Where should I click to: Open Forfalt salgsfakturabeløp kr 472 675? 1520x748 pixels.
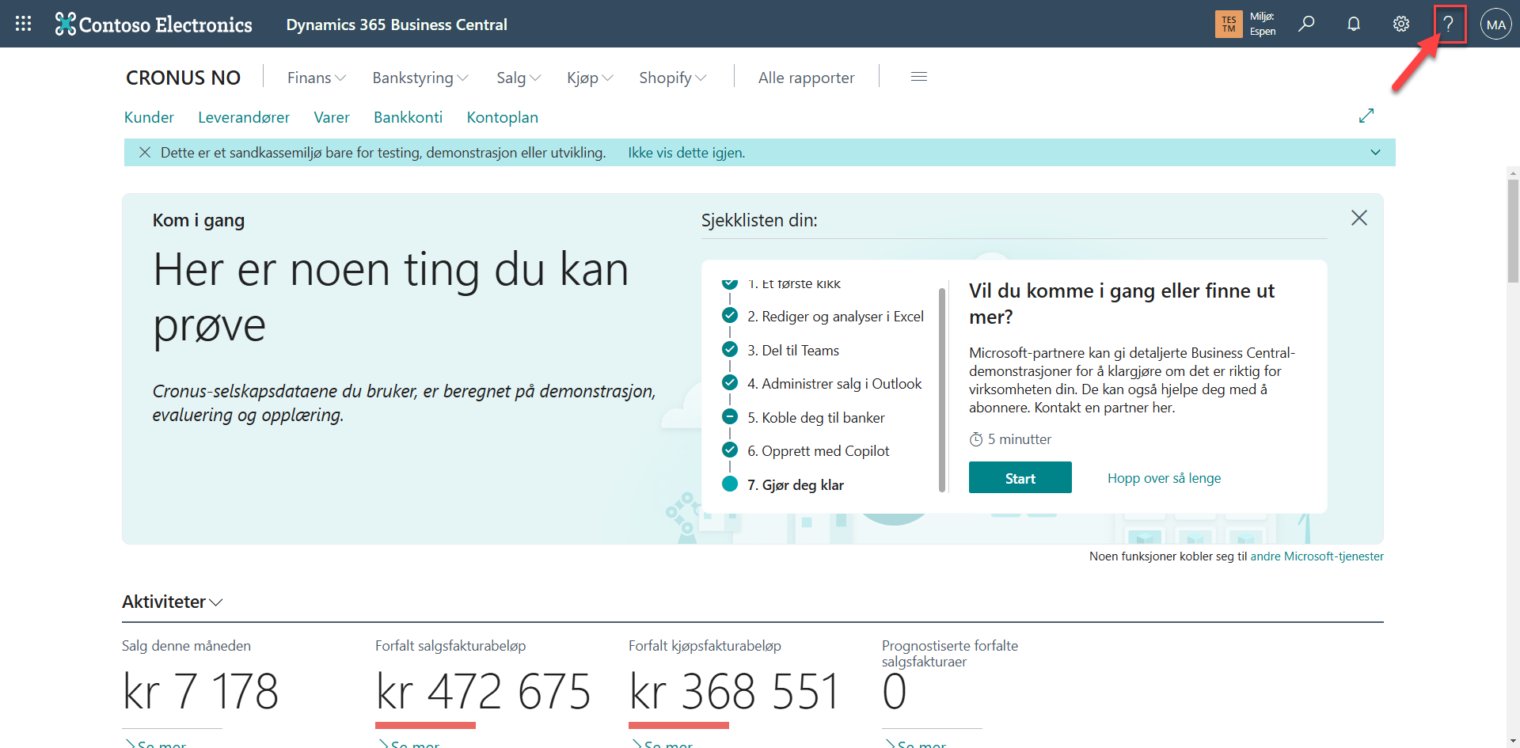pyautogui.click(x=483, y=691)
